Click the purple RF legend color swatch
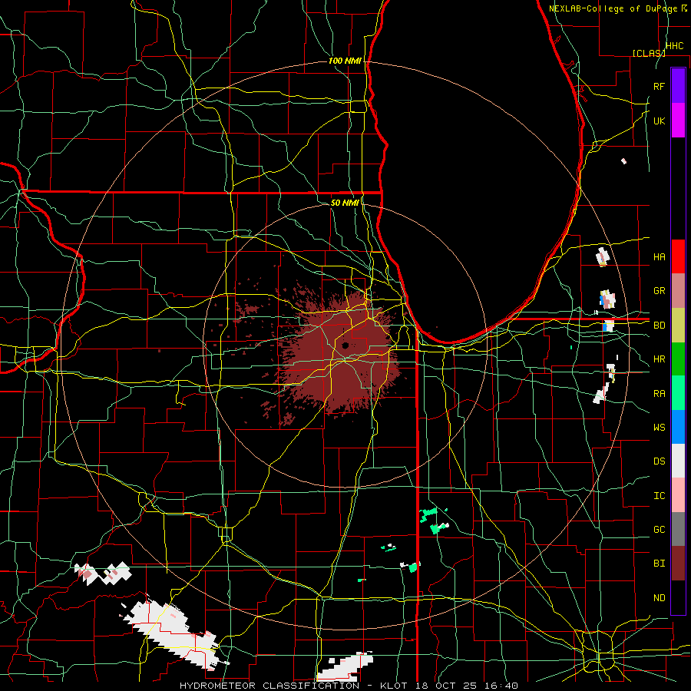Screen dimensions: 691x691 678,86
